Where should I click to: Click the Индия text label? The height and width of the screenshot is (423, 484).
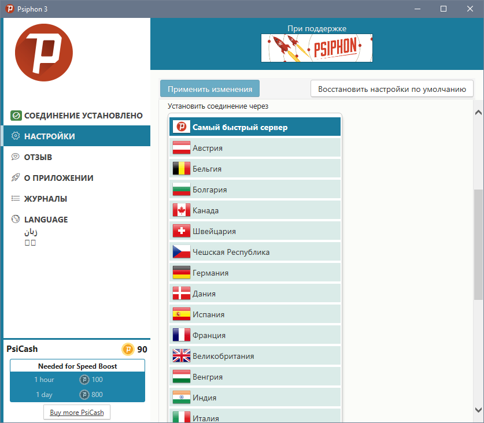coord(204,398)
